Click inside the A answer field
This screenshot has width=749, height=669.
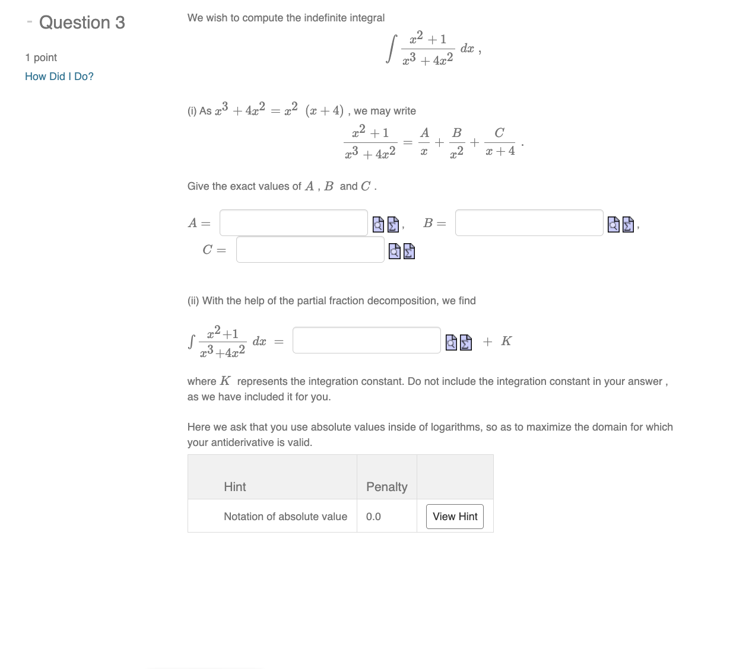click(x=293, y=222)
